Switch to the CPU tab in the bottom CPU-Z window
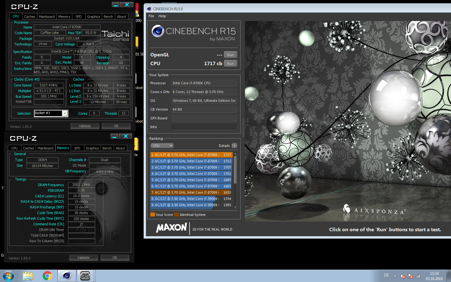The width and height of the screenshot is (451, 282). click(x=14, y=148)
